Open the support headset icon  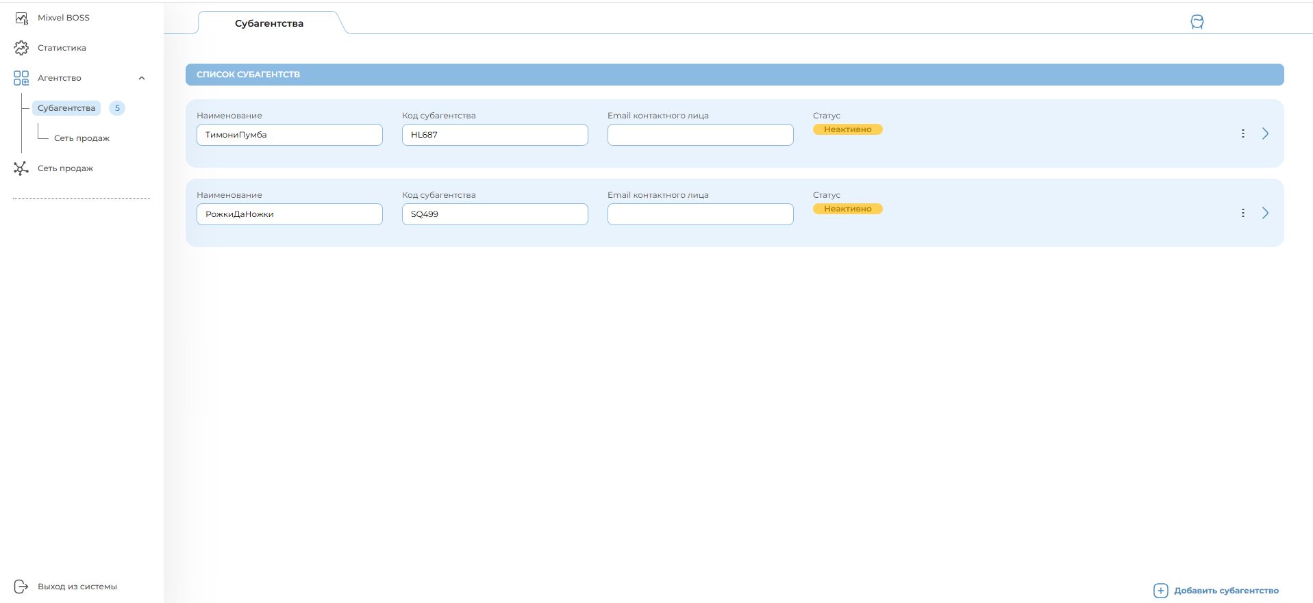(x=1197, y=22)
